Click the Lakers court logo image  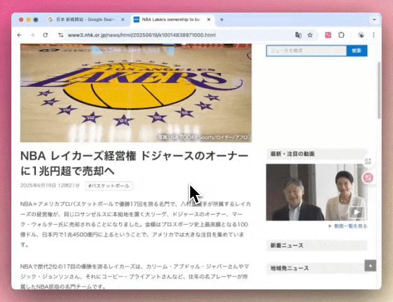136,93
